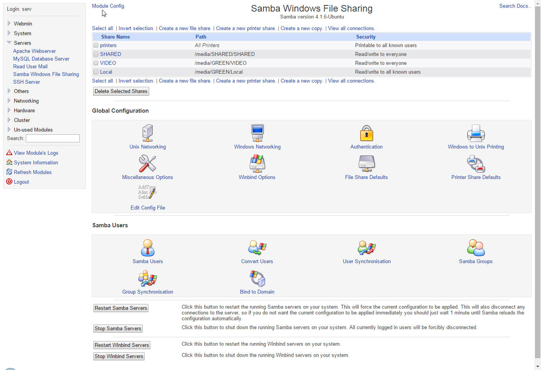
Task: Click the View Module's Logs warning icon
Action: (x=9, y=153)
